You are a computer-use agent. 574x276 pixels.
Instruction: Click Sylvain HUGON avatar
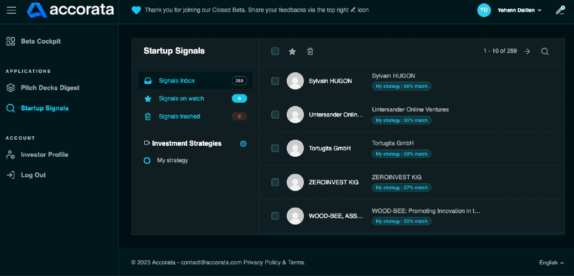[295, 81]
